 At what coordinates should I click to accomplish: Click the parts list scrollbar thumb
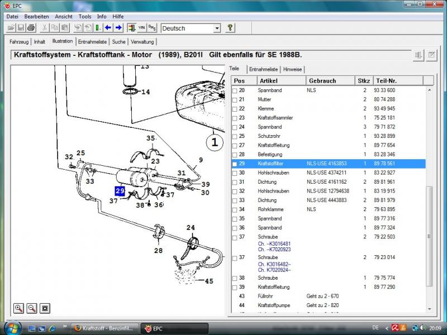tap(429, 236)
